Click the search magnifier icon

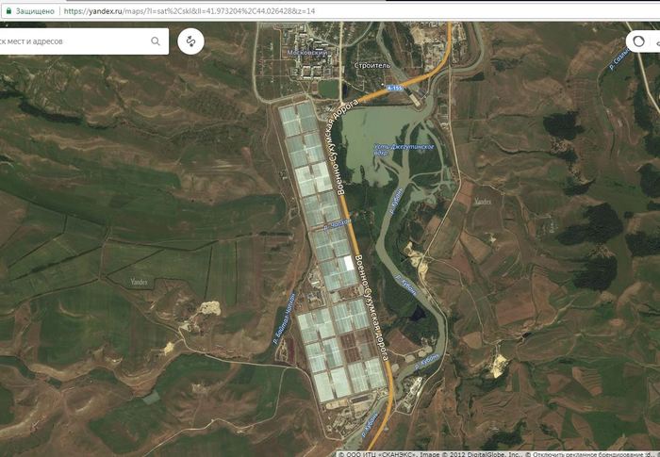pyautogui.click(x=156, y=41)
